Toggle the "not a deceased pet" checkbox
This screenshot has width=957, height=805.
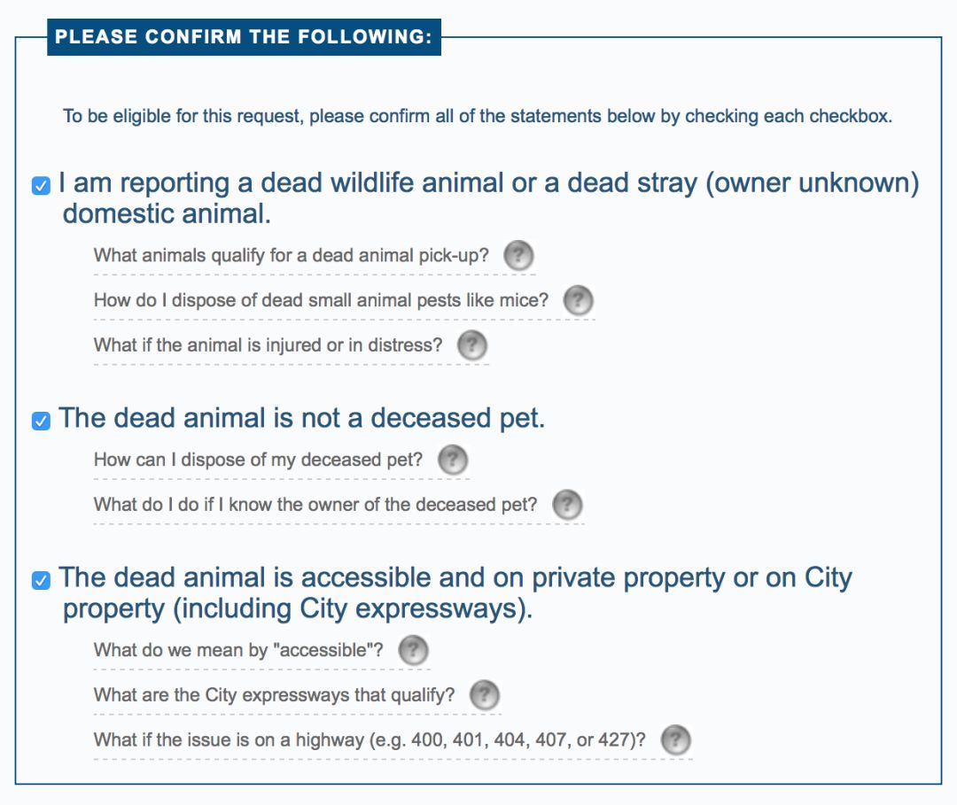click(41, 421)
